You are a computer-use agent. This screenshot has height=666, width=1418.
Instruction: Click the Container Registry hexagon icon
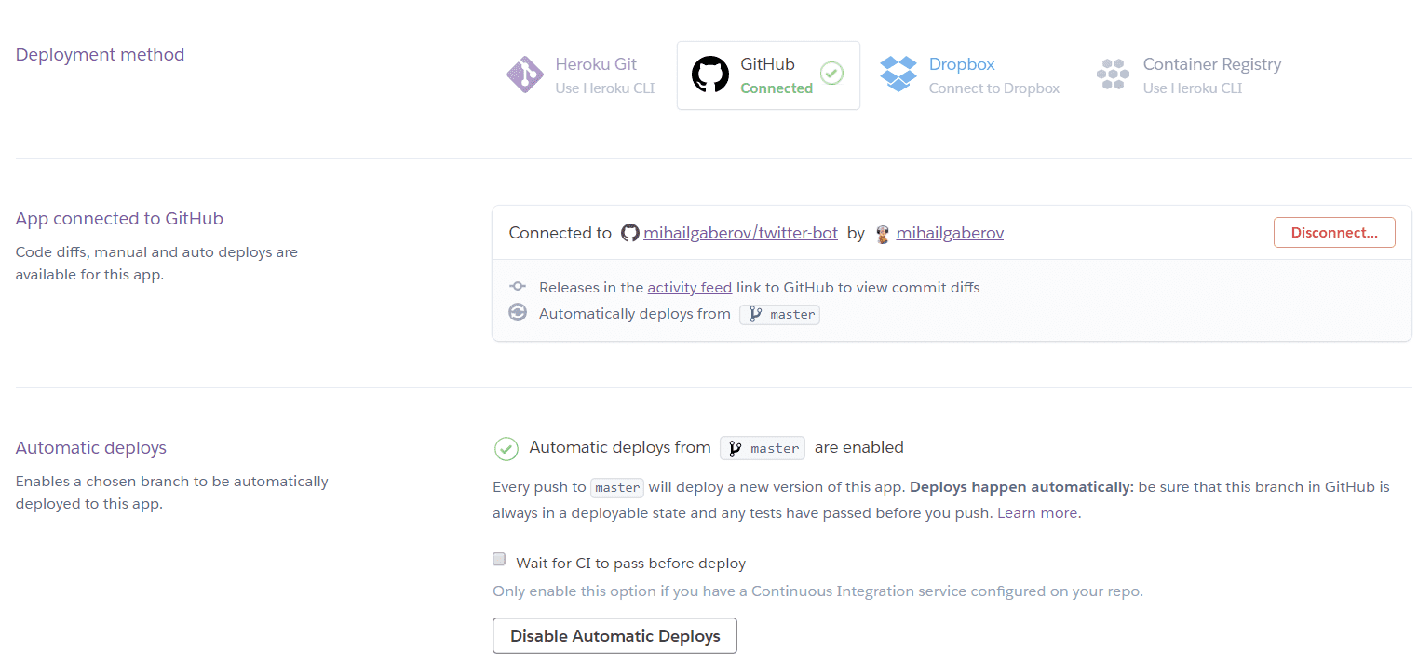(x=1113, y=75)
